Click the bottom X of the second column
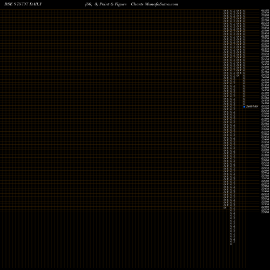The width and height of the screenshot is (270, 270). tap(228, 205)
